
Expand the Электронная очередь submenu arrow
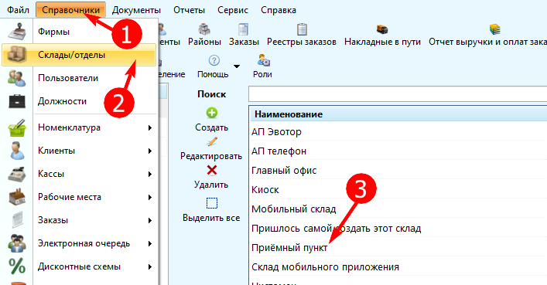click(150, 243)
